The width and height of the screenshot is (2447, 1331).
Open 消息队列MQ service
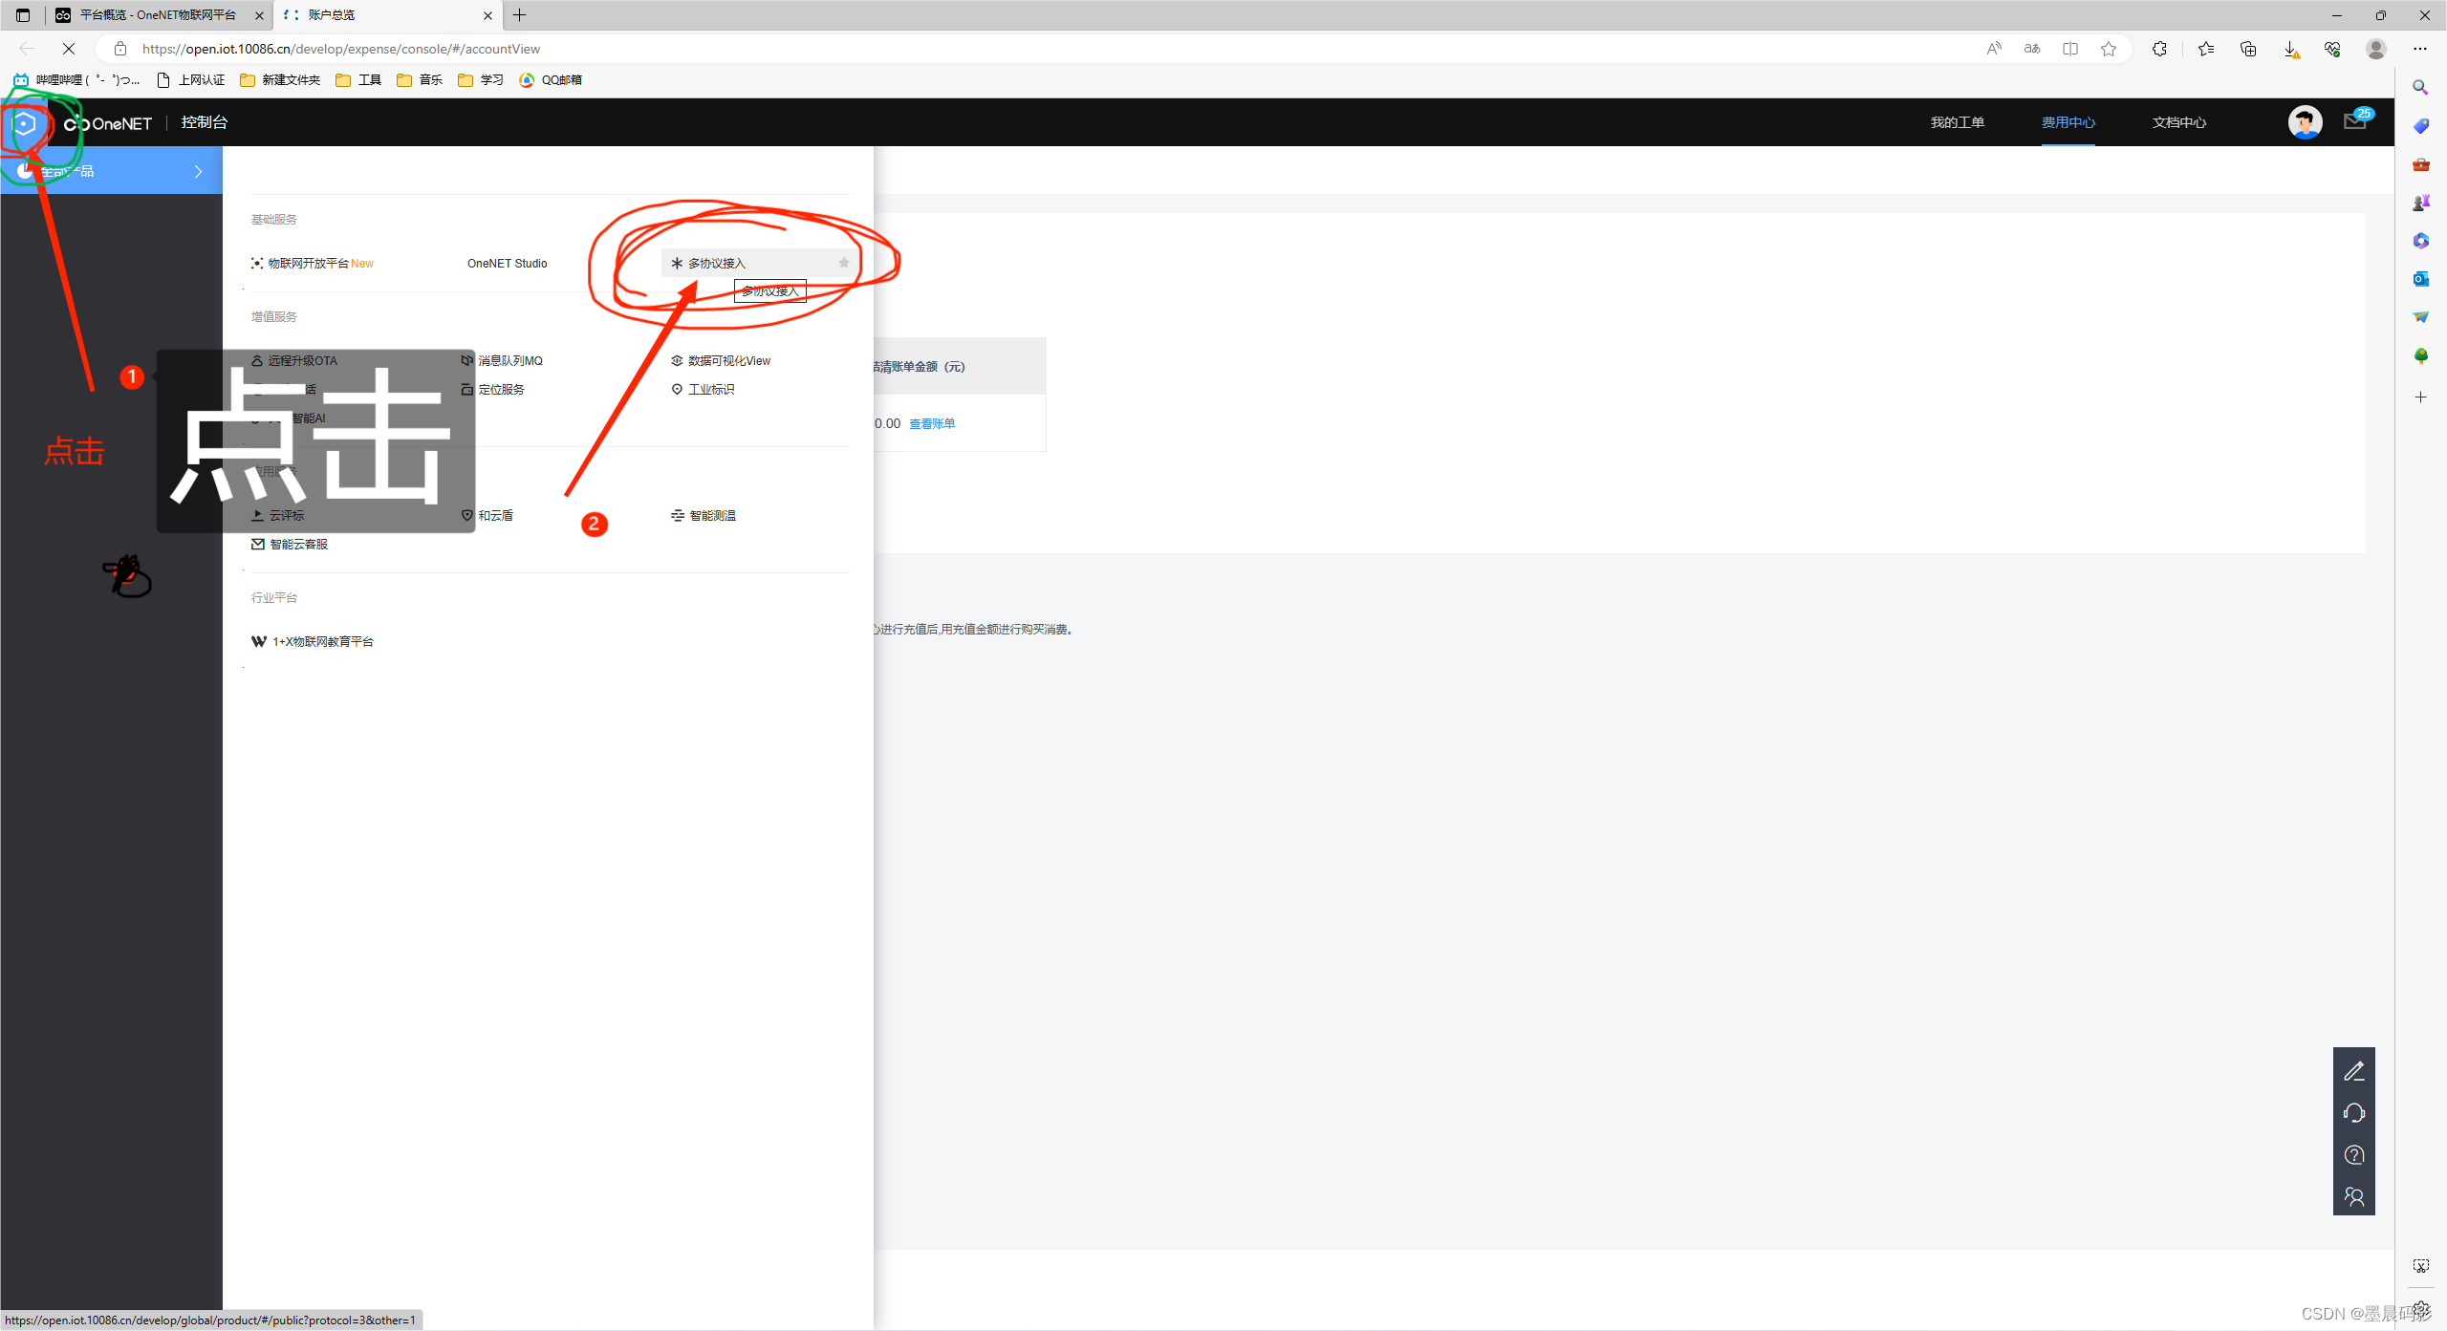(x=502, y=361)
